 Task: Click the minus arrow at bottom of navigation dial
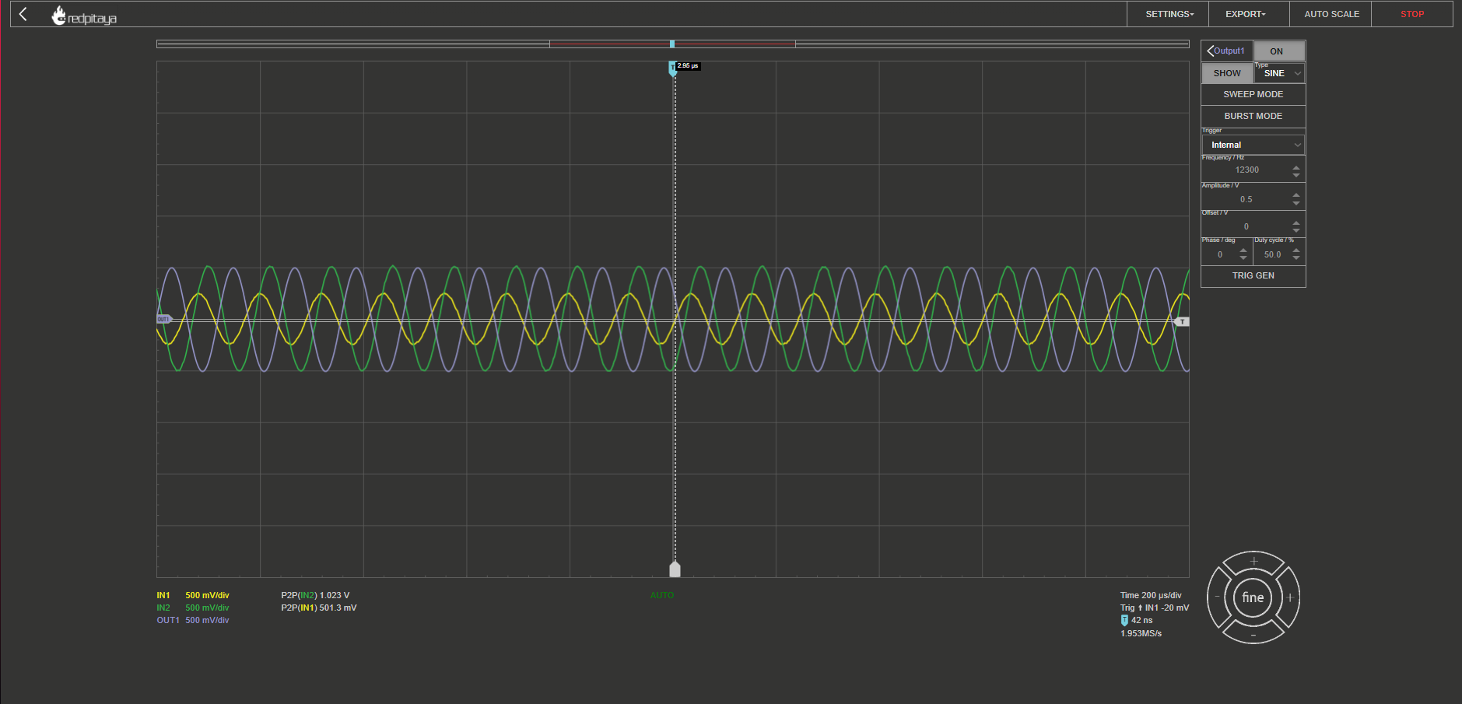[1253, 635]
